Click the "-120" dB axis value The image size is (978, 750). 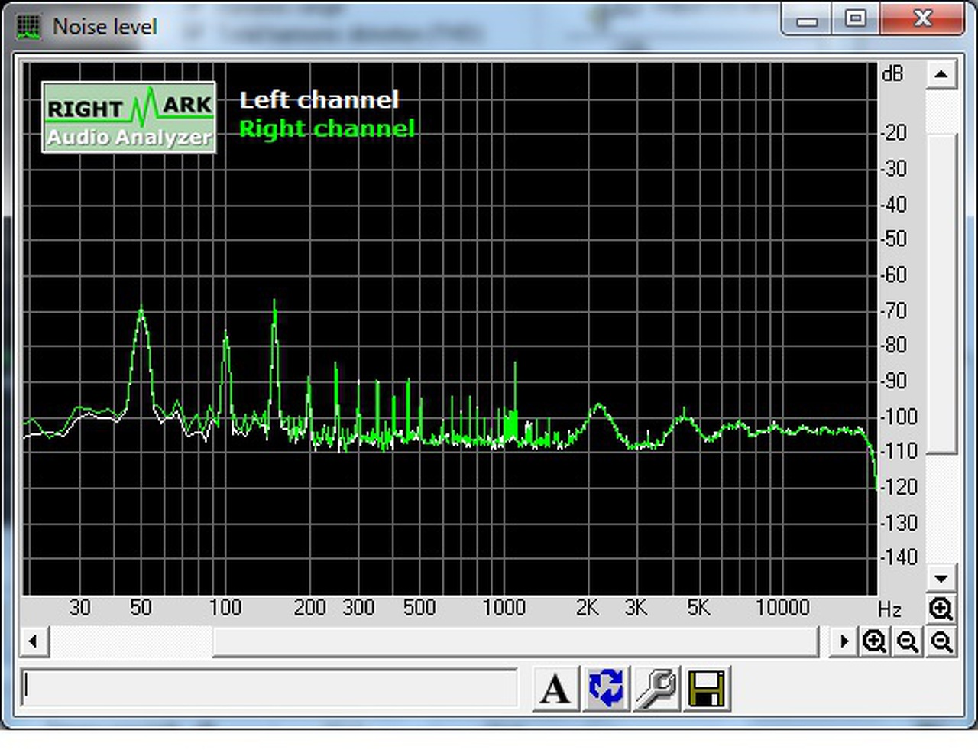(x=899, y=487)
